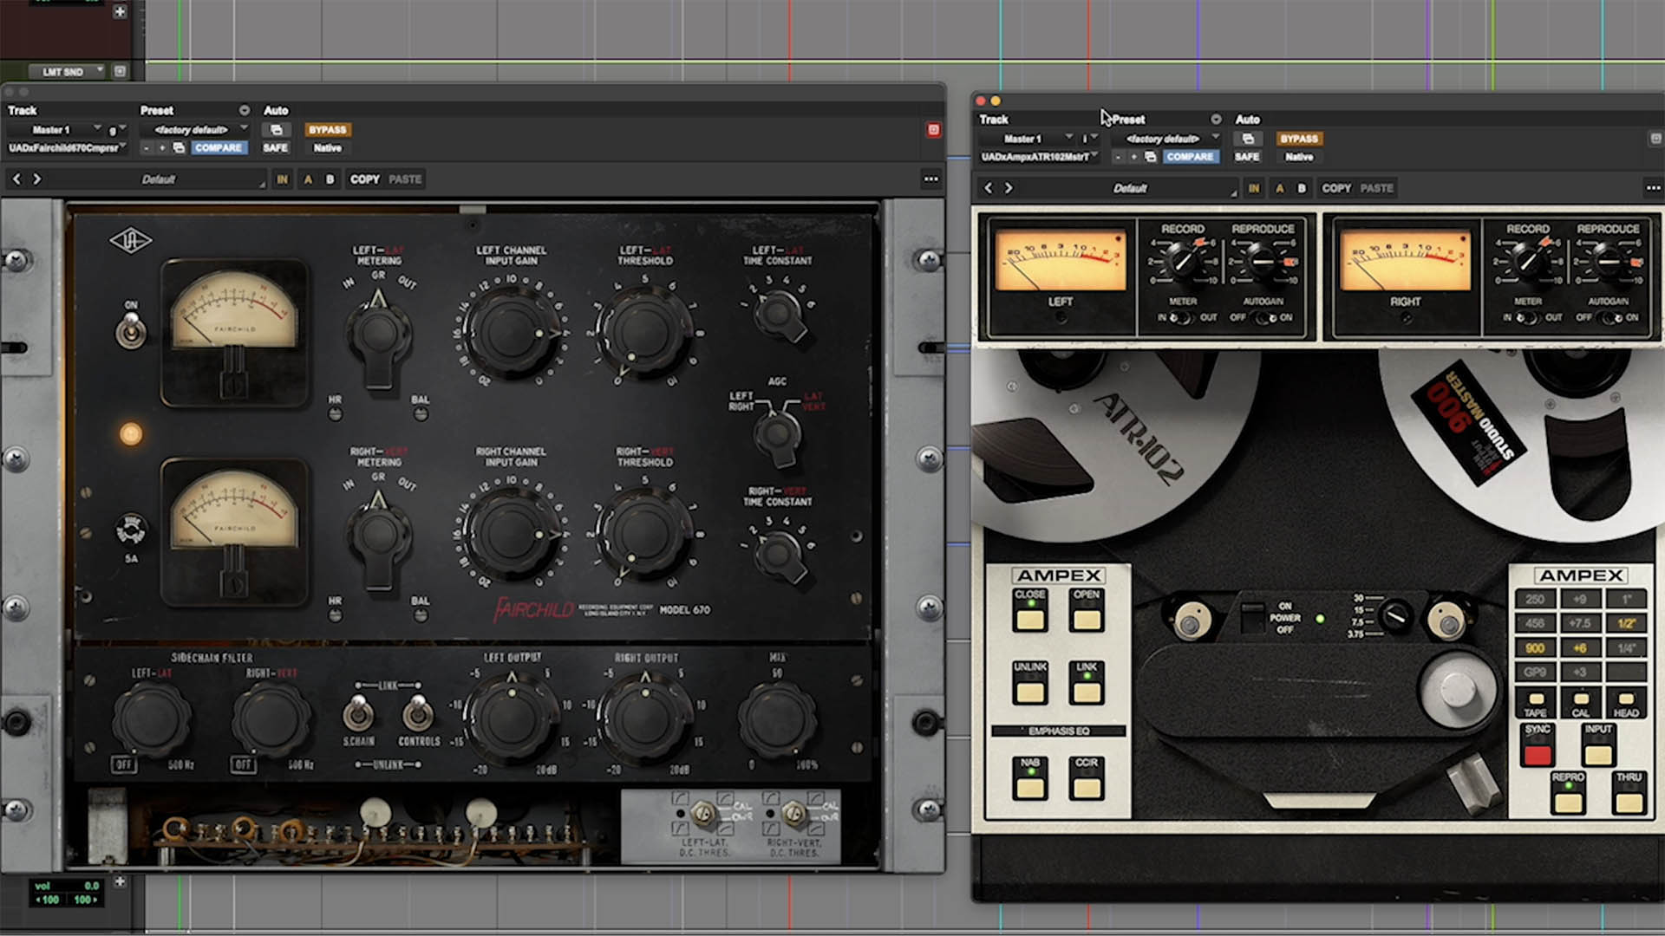
Task: Select A state in Fairchild window
Action: [x=308, y=179]
